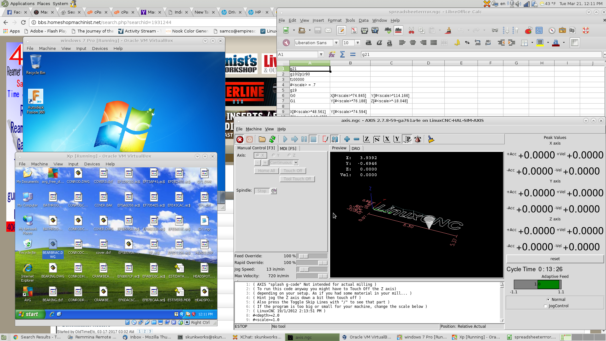Click Touch Off button in AXIS
Viewport: 606px width, 341px height.
(293, 171)
